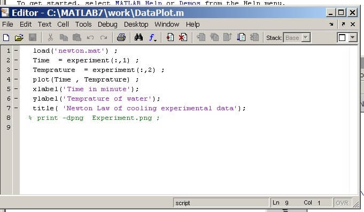
Task: Open the File menu
Action: (x=7, y=25)
